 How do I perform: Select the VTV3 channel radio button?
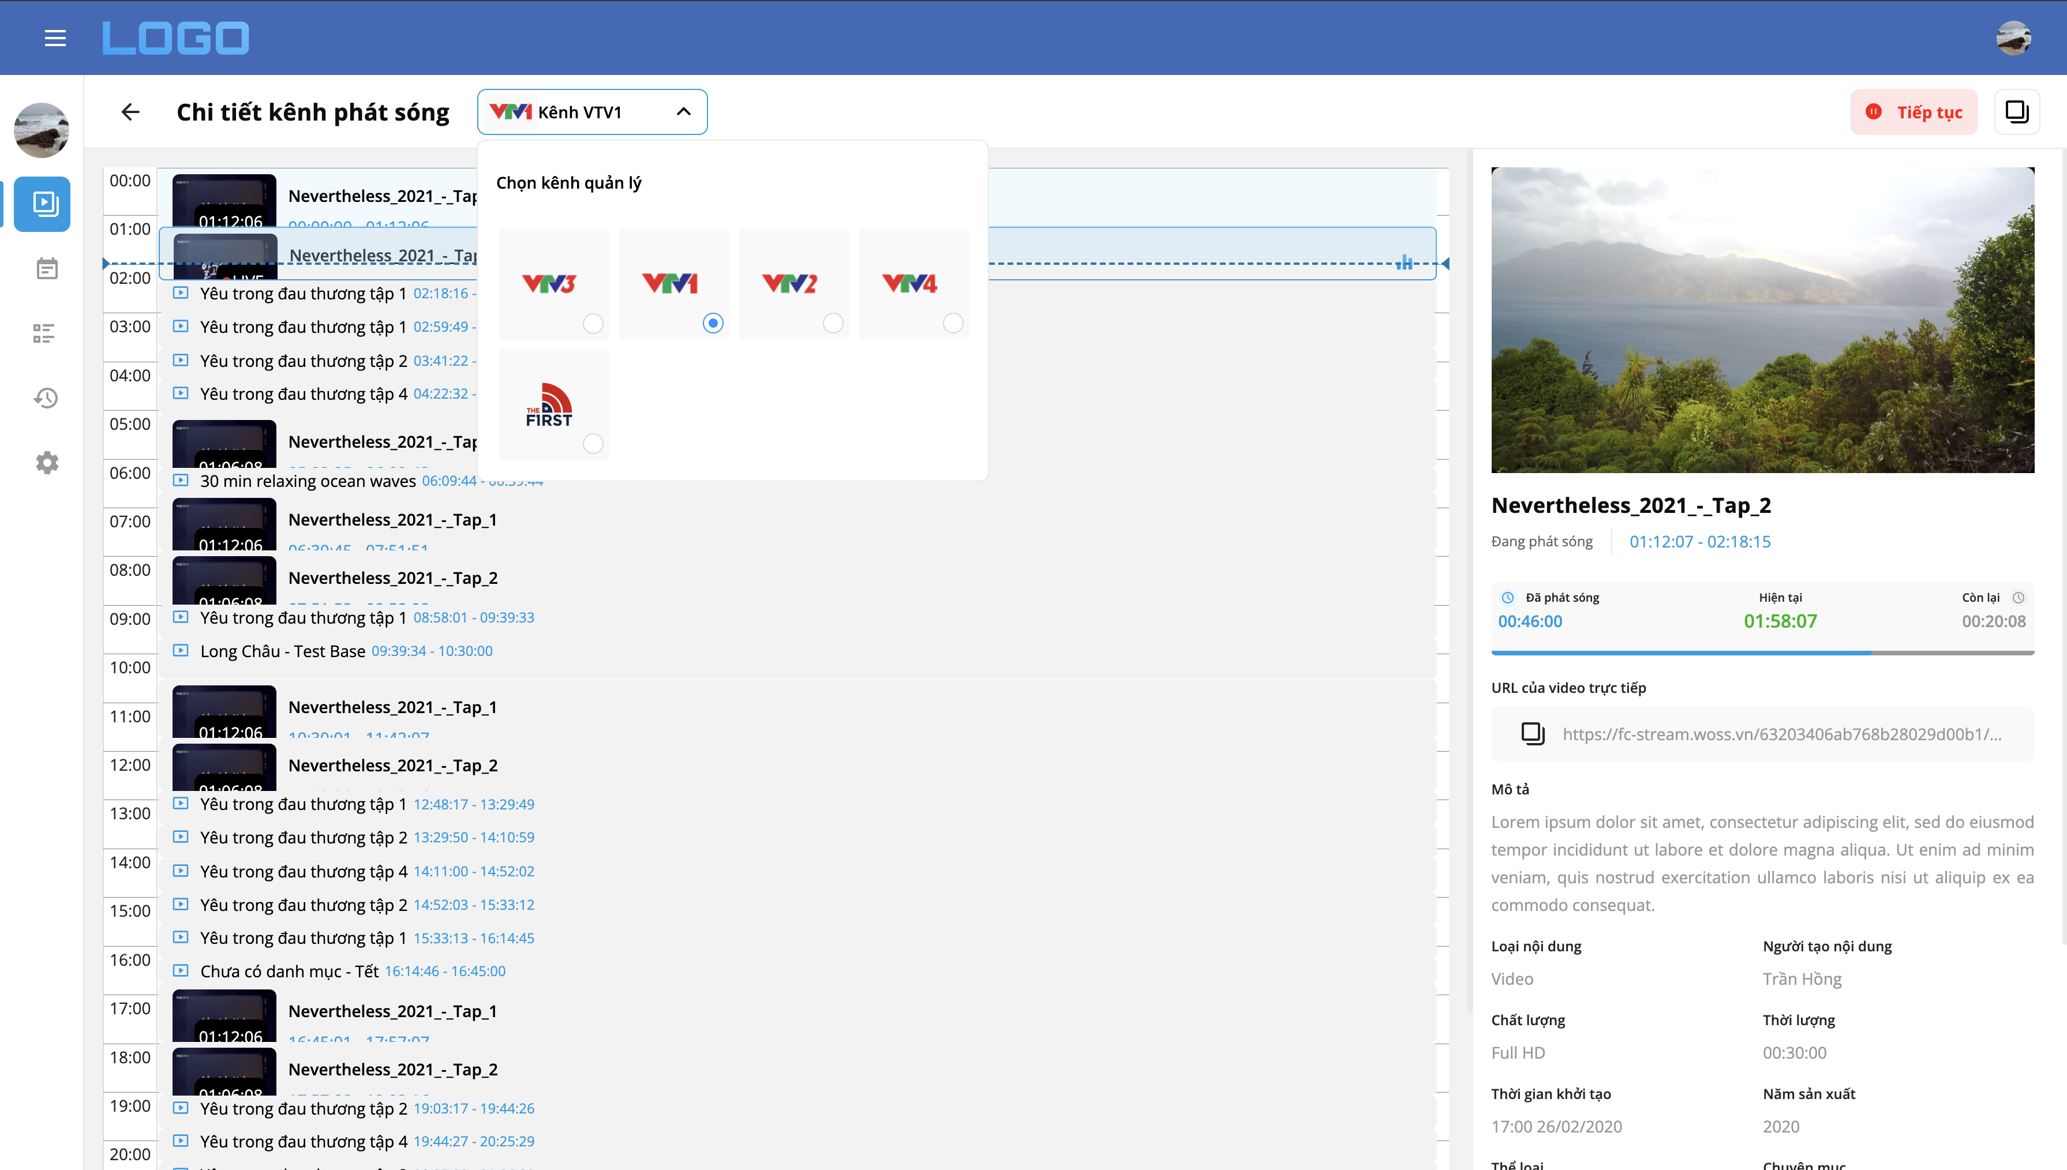point(593,324)
